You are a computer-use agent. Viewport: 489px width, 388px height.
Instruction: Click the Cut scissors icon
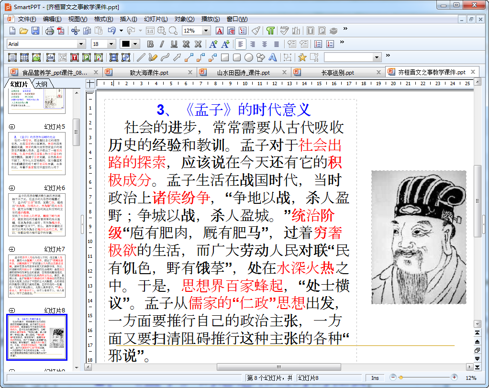point(75,31)
